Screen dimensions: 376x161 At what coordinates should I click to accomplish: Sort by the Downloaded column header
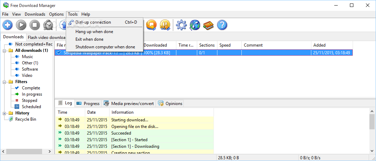click(159, 45)
